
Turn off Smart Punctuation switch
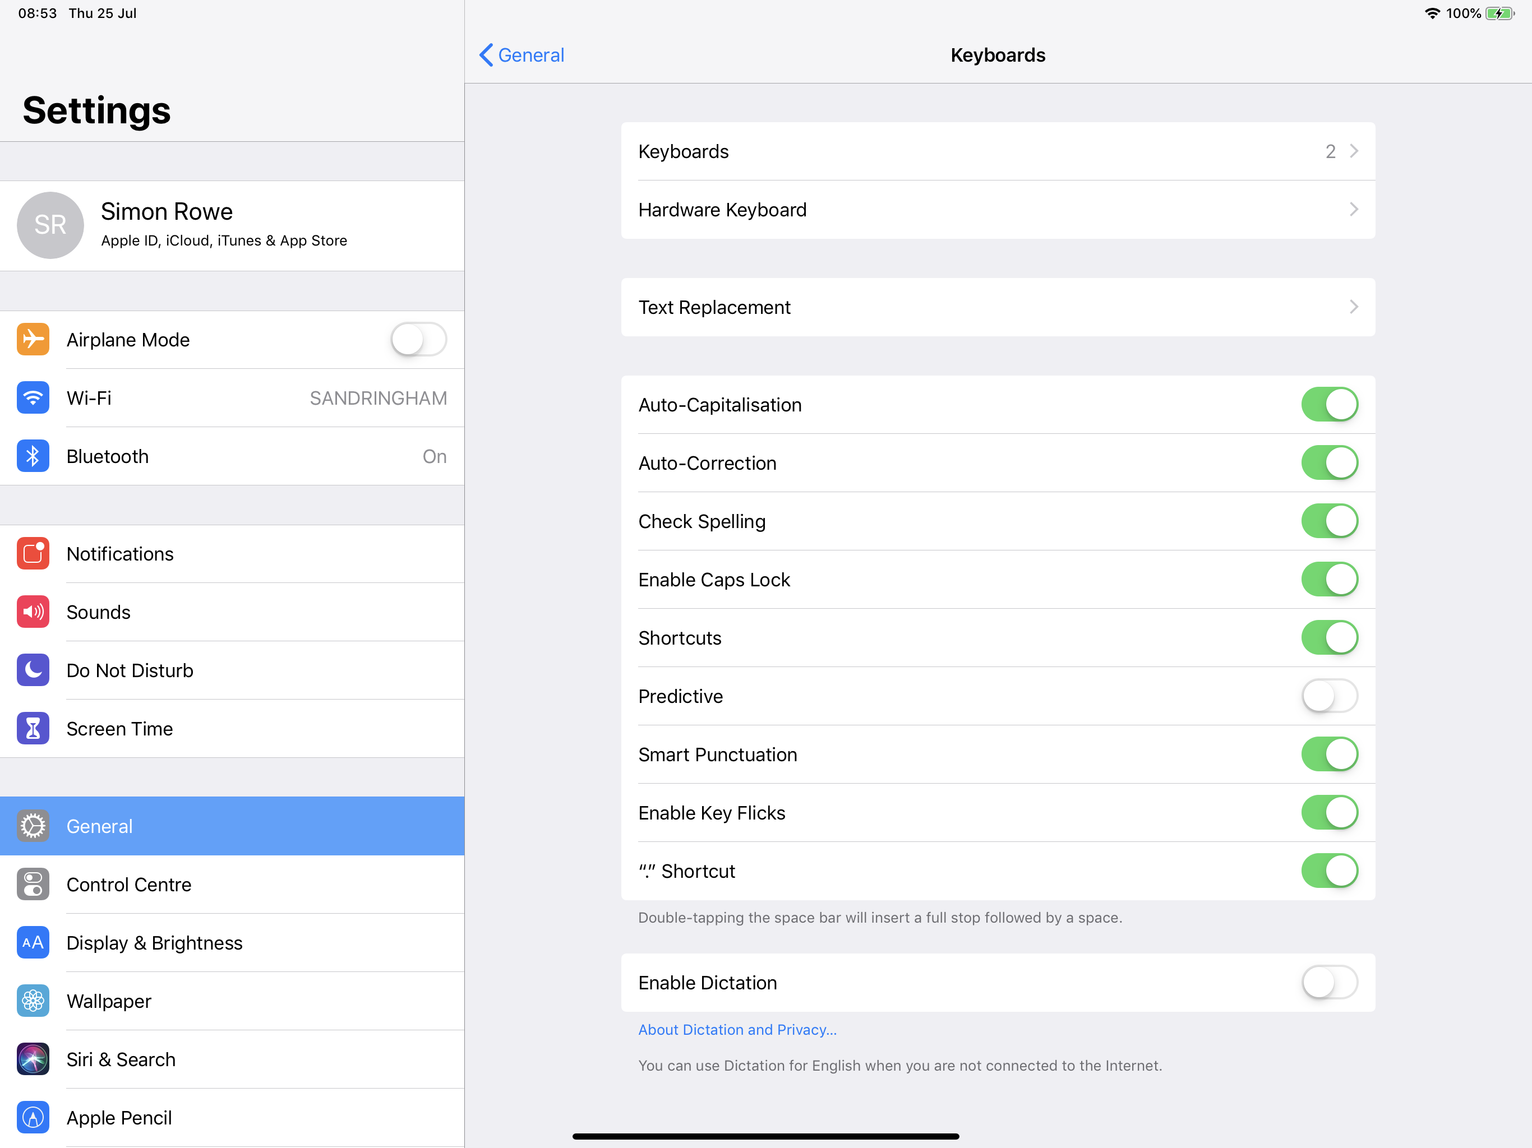(x=1329, y=754)
